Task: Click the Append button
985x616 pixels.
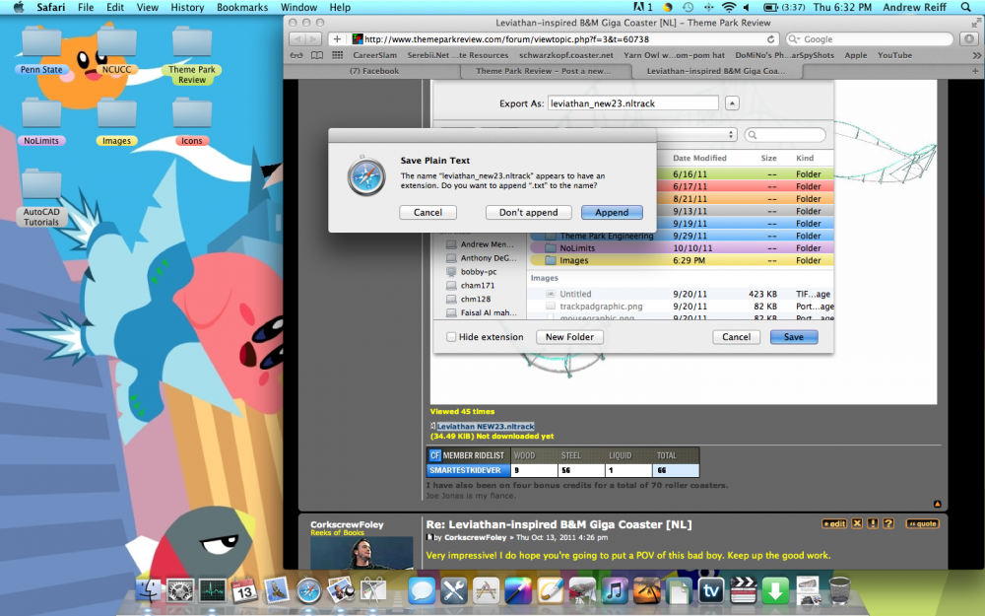Action: click(612, 212)
